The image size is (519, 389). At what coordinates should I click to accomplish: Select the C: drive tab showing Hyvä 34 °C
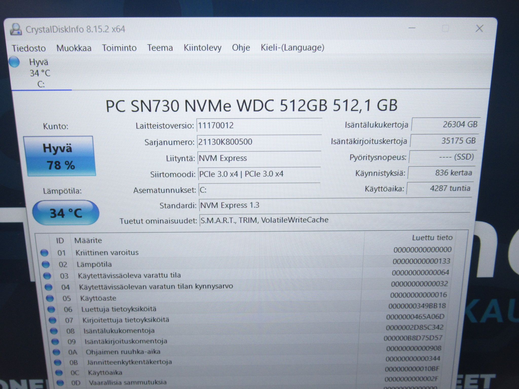pos(41,73)
